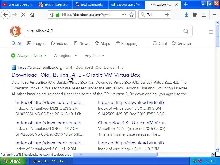The image size is (220, 165).
Task: Click the green padlock security icon
Action: pos(58,15)
